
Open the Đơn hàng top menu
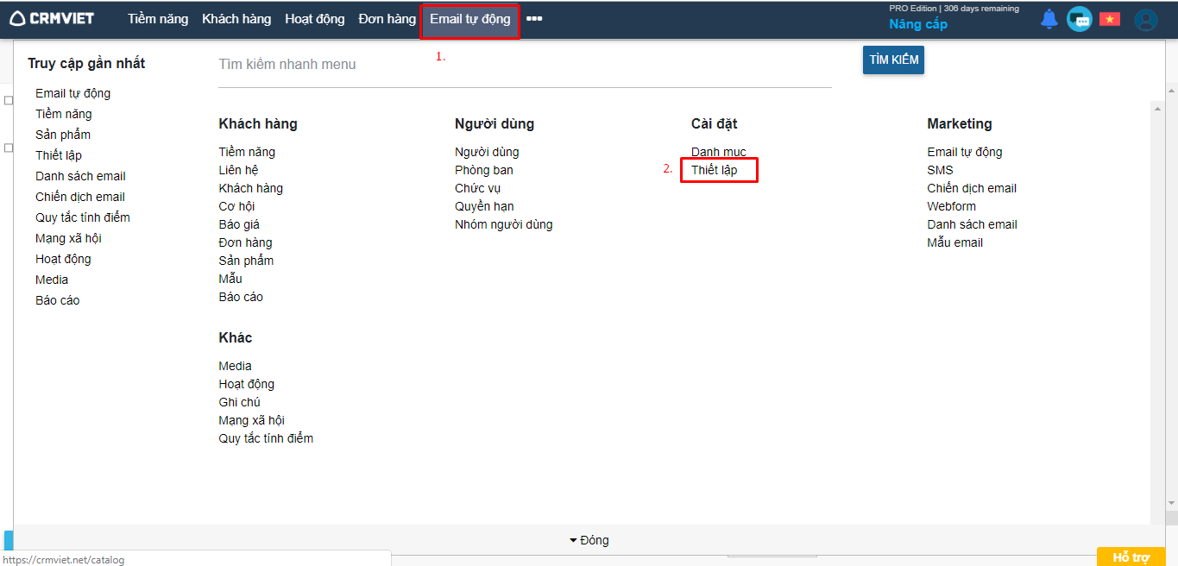[387, 19]
